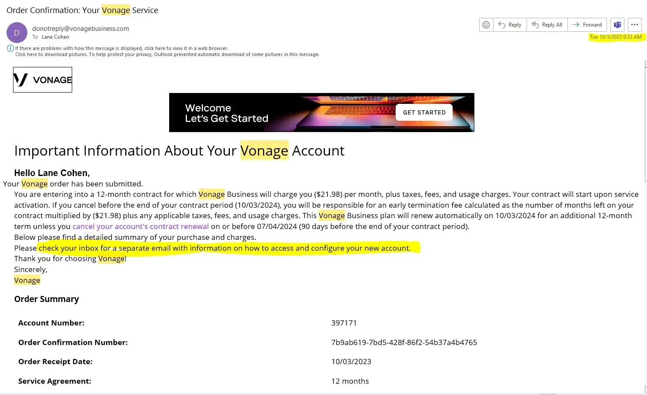Viewport: 647px width, 395px height.
Task: Select the order confirmation number starting 7b9ab619
Action: coord(404,342)
